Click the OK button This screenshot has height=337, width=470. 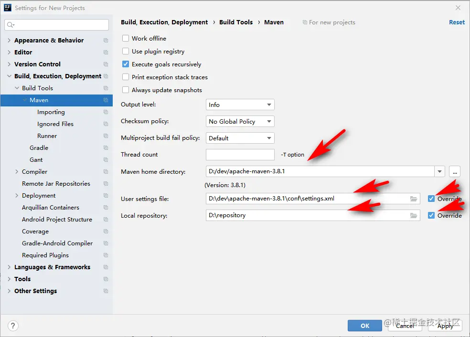coord(365,326)
